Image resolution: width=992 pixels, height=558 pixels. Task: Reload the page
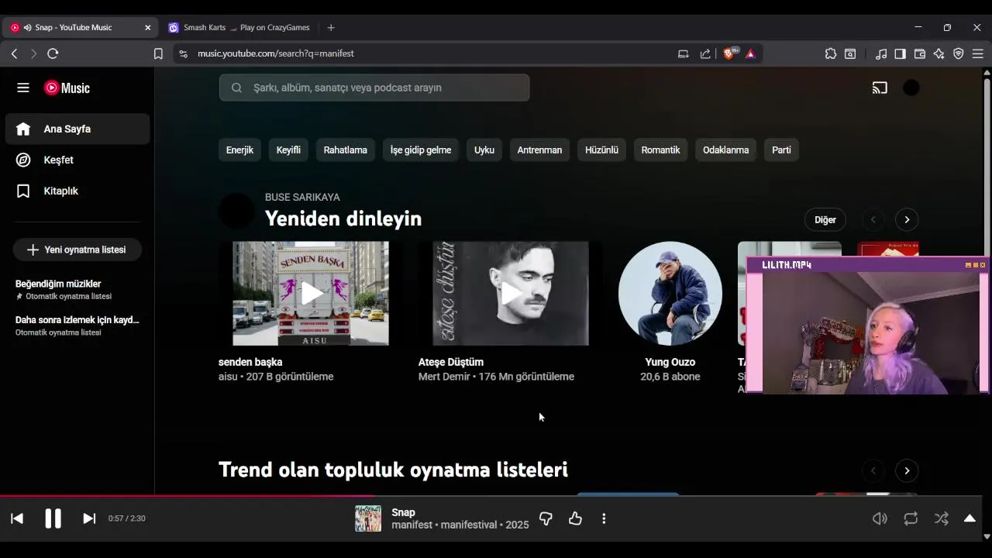click(53, 53)
